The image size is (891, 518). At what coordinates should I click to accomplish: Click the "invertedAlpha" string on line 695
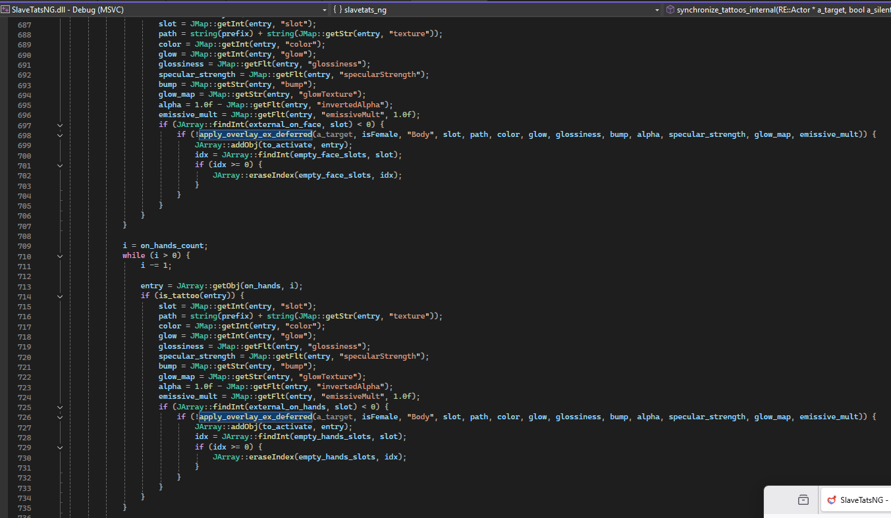pos(352,105)
